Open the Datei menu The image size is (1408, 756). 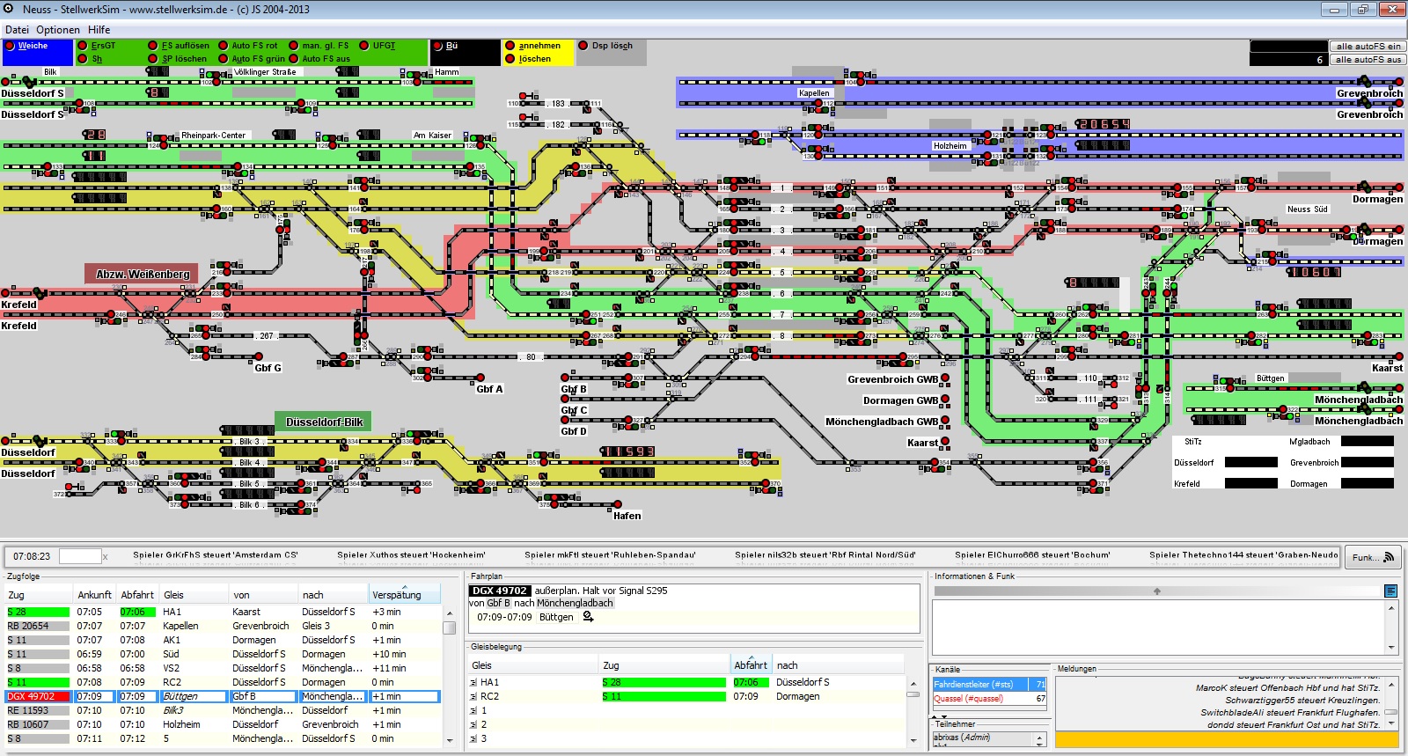coord(17,30)
